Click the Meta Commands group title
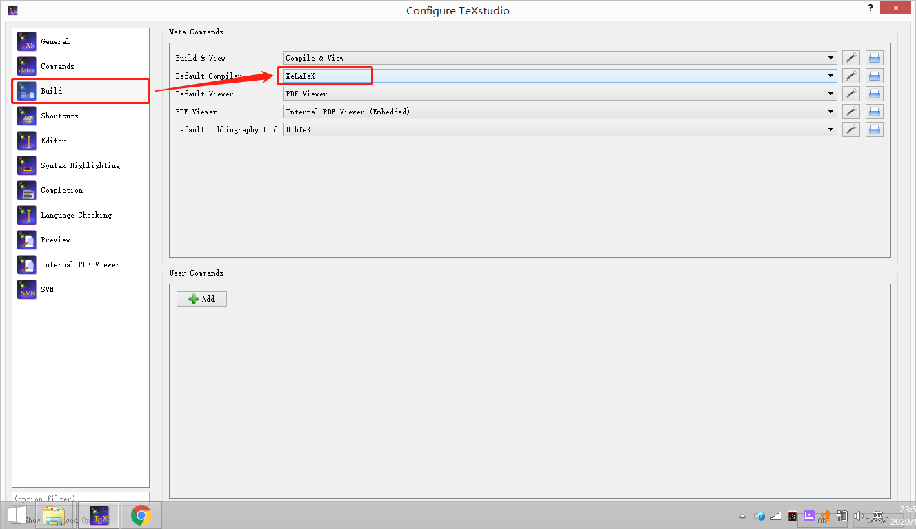Viewport: 916px width, 529px height. 196,32
